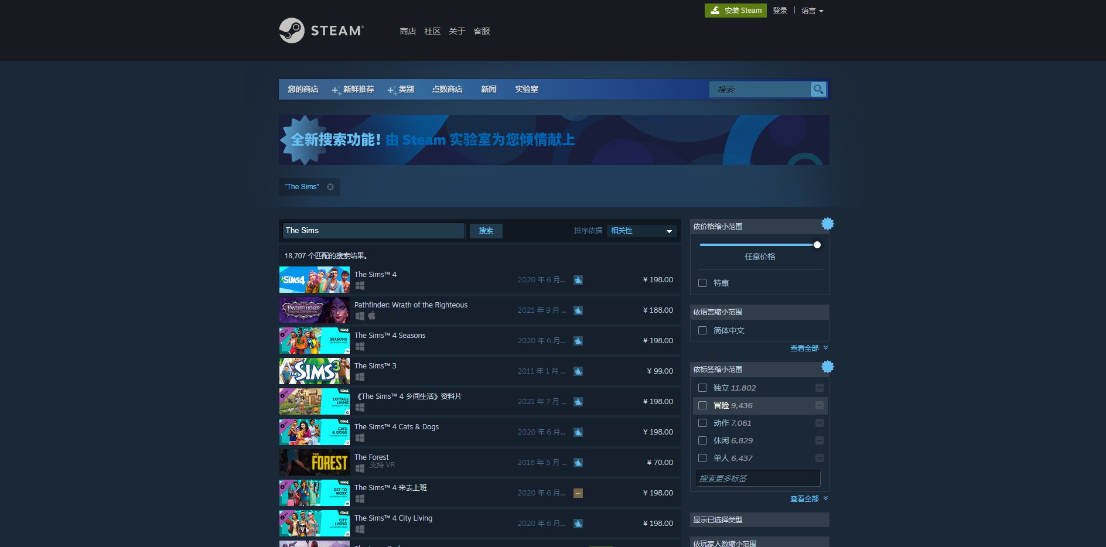Click the install Steam download icon
This screenshot has width=1106, height=547.
coord(715,11)
